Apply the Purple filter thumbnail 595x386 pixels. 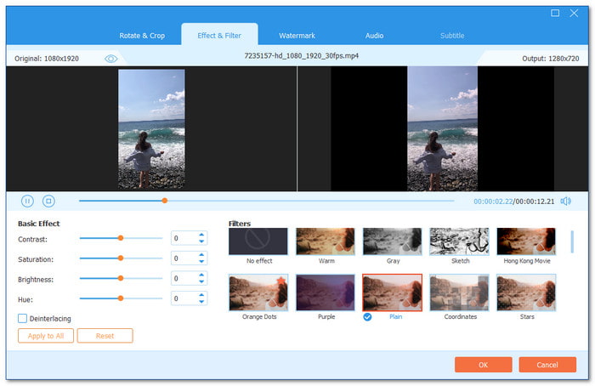[x=326, y=292]
